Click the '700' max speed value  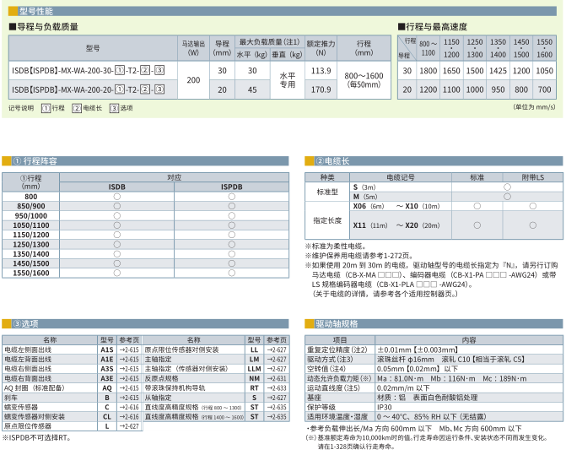click(544, 89)
